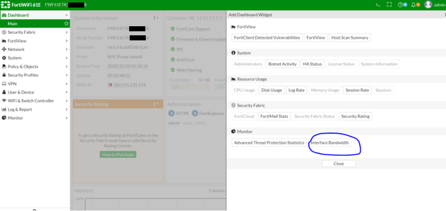
Task: Expand the System menu chevron
Action: point(67,58)
